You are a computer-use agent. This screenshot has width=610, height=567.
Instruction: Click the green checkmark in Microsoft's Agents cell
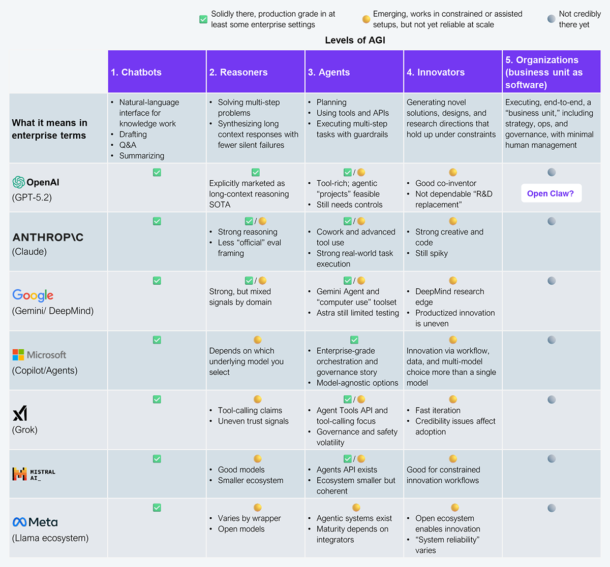[354, 340]
